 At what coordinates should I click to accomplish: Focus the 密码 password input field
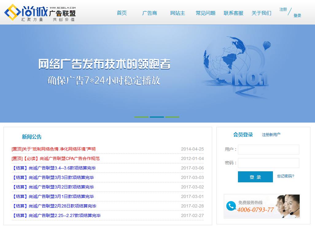point(268,163)
